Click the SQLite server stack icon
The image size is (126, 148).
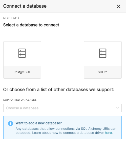103,53
